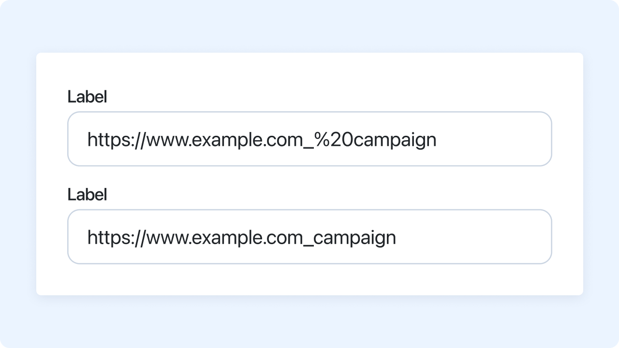
Task: Click the word campaign in the bottom field
Action: click(355, 238)
